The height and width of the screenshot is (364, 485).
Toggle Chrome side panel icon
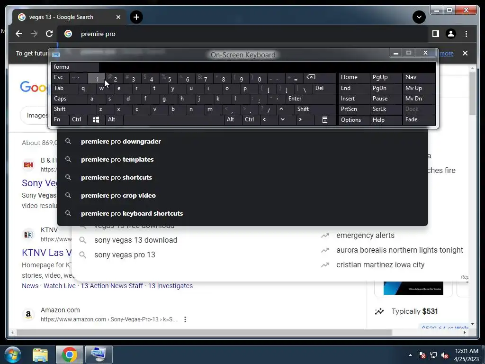[436, 34]
